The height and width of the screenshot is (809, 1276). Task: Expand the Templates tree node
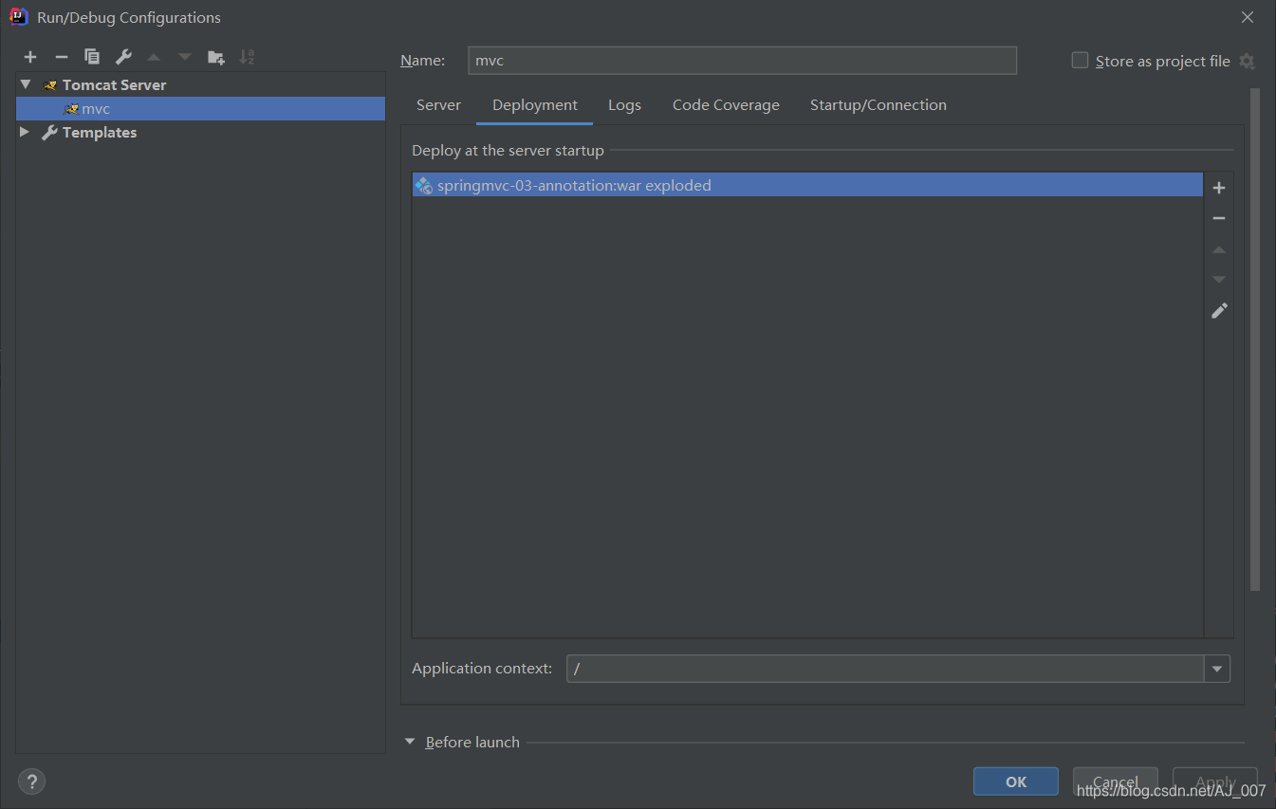coord(25,132)
